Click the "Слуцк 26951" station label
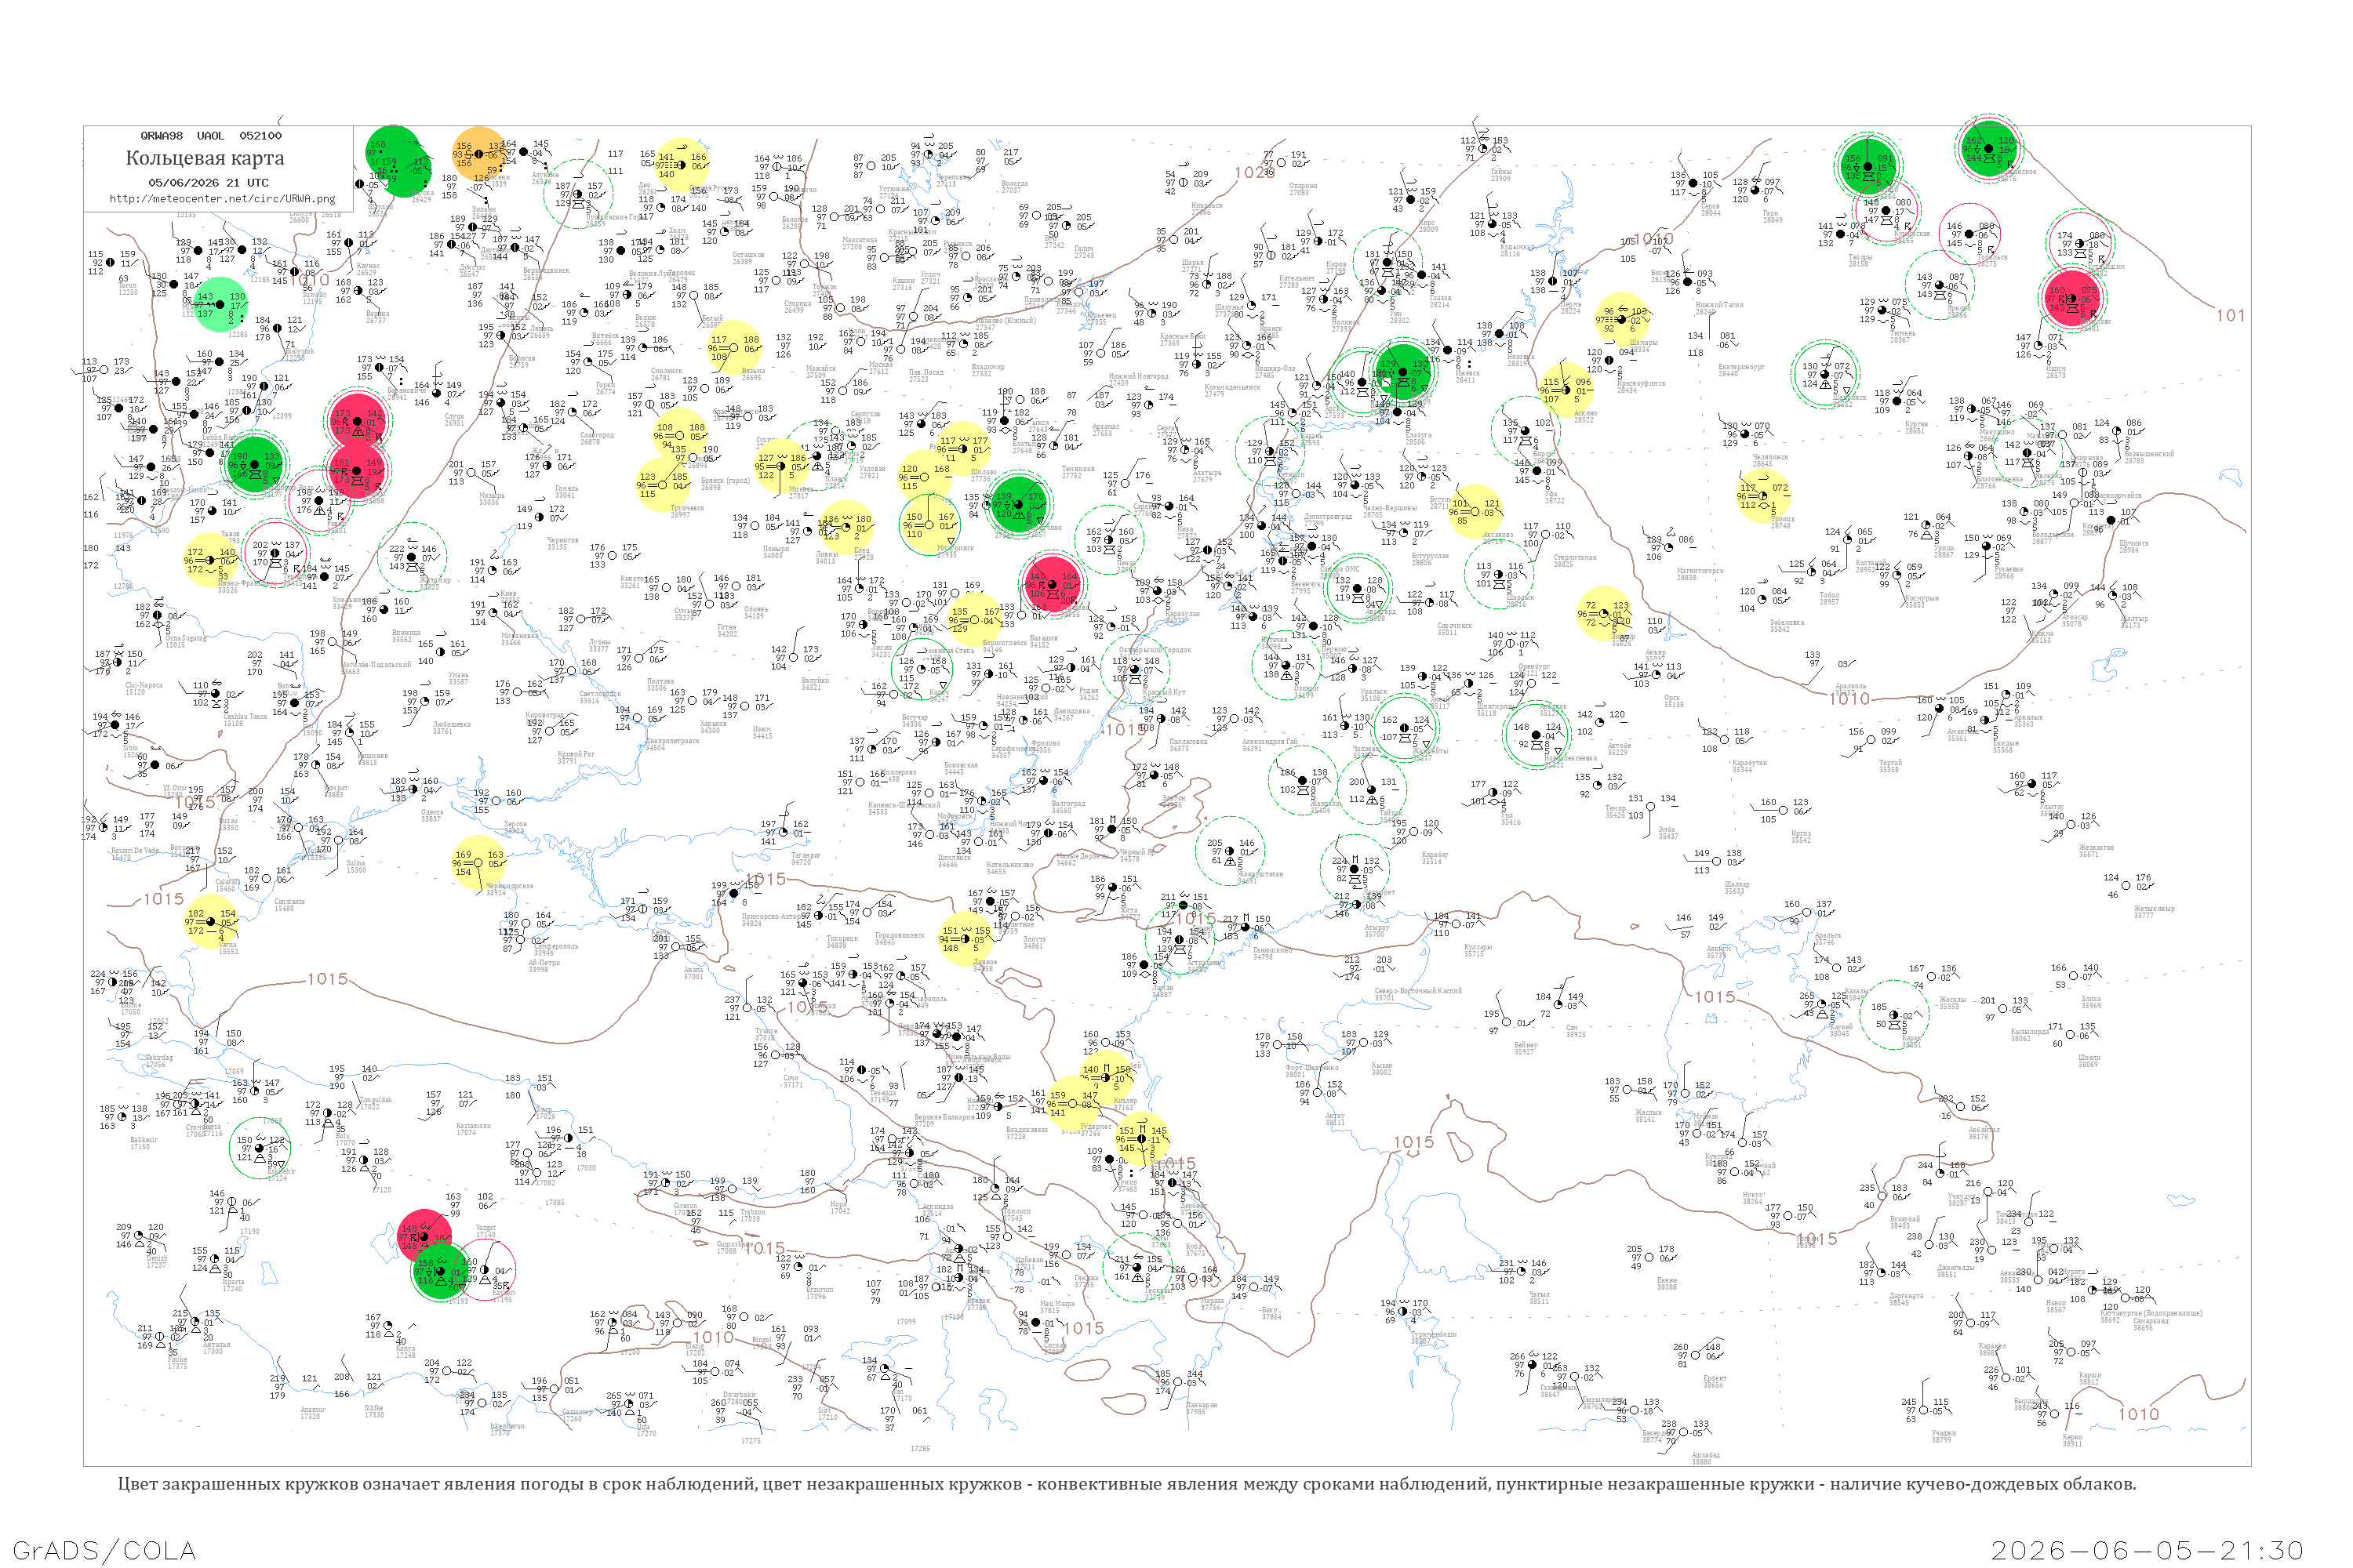2353x1568 pixels. tap(454, 419)
